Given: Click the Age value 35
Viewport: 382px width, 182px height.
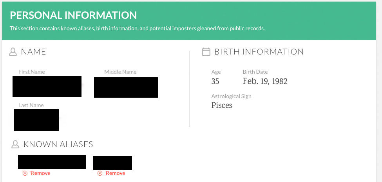Looking at the screenshot, I should click(215, 81).
